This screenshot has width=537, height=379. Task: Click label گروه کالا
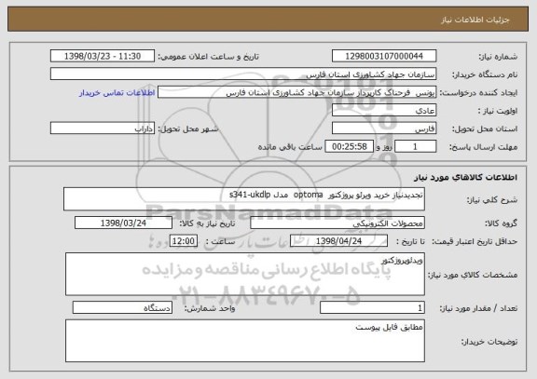[501, 223]
